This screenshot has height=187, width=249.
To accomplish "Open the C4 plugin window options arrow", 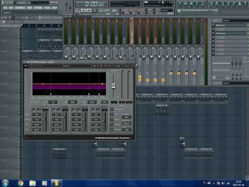I will (x=25, y=62).
